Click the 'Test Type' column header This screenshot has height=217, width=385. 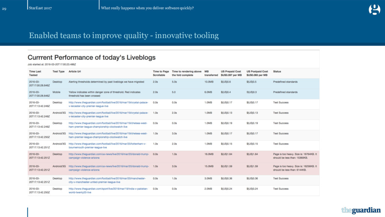(x=58, y=72)
